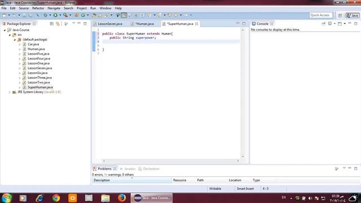Viewport: 361px width, 203px height.
Task: Click the Back navigation arrow icon
Action: point(176,15)
